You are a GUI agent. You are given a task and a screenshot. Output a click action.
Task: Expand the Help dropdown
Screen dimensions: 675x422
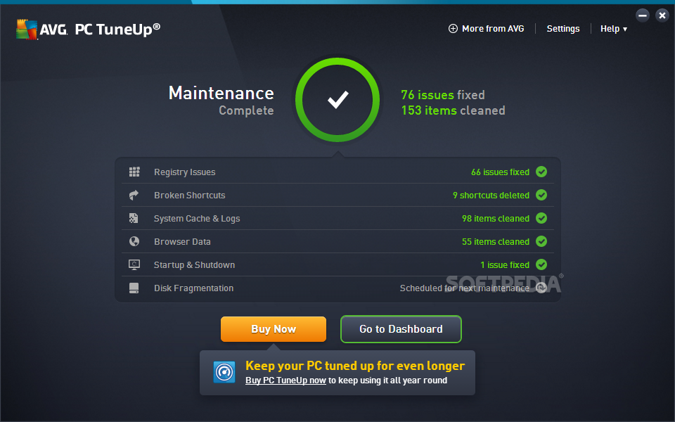(x=613, y=29)
